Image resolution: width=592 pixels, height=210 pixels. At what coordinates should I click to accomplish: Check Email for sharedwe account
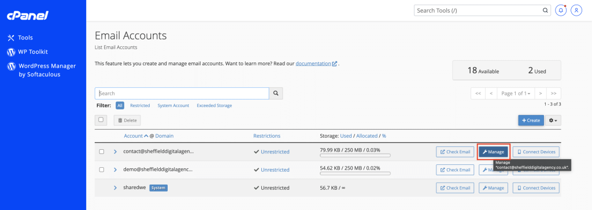(x=455, y=187)
